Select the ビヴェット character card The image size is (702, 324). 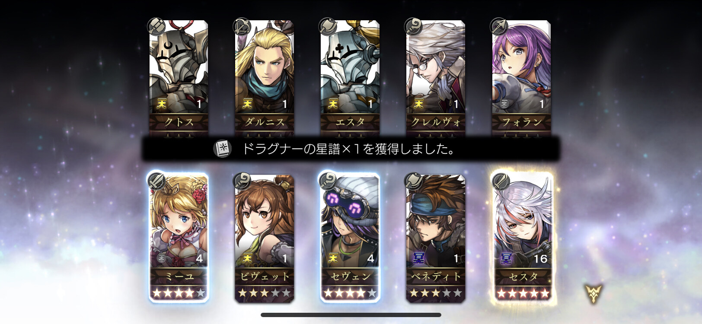click(x=264, y=238)
